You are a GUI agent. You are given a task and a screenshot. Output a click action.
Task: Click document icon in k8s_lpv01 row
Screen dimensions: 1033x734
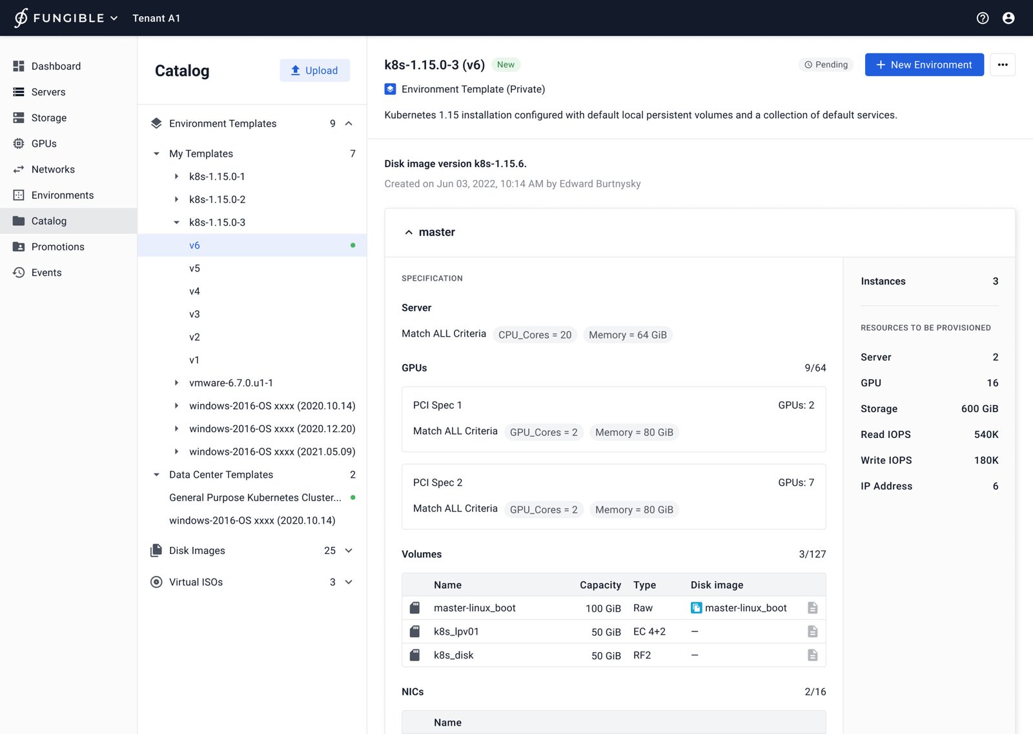point(812,631)
